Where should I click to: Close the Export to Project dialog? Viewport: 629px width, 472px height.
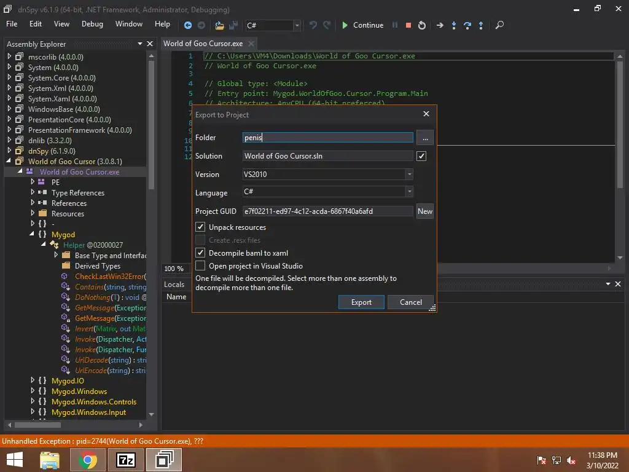tap(426, 114)
